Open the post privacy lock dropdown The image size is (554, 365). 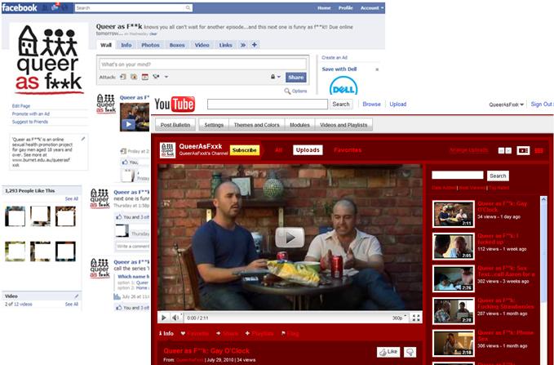click(x=278, y=78)
